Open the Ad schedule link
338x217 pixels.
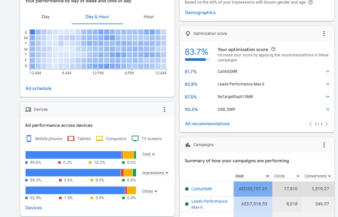[x=38, y=88]
